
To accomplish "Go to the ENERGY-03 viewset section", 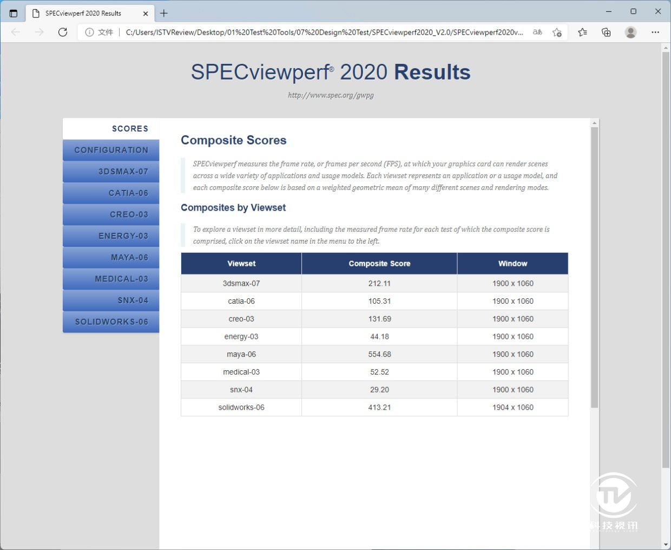I will (x=111, y=236).
